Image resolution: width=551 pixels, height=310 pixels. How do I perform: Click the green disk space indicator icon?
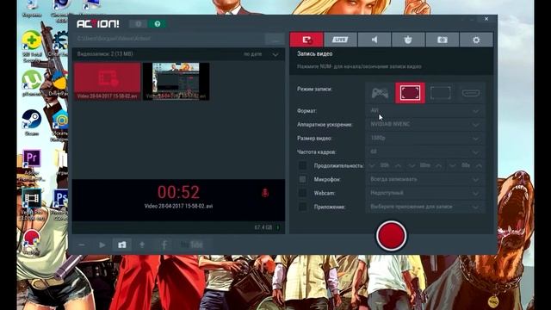278,227
